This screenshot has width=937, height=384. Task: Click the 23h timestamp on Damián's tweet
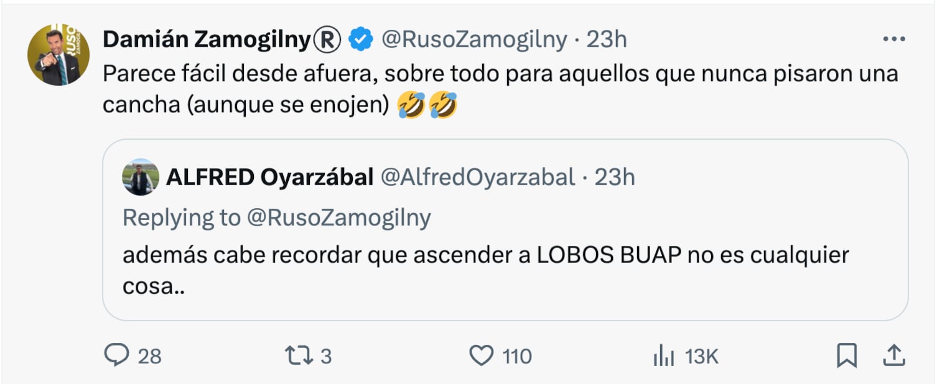[x=606, y=39]
